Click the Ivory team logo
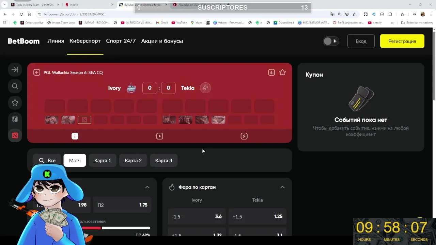Screen dimensions: 436x245 tap(131, 88)
